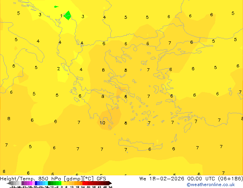Screen dimensions: 243x188
Task: Select the temperature value 10 on the map
Action: (102, 123)
